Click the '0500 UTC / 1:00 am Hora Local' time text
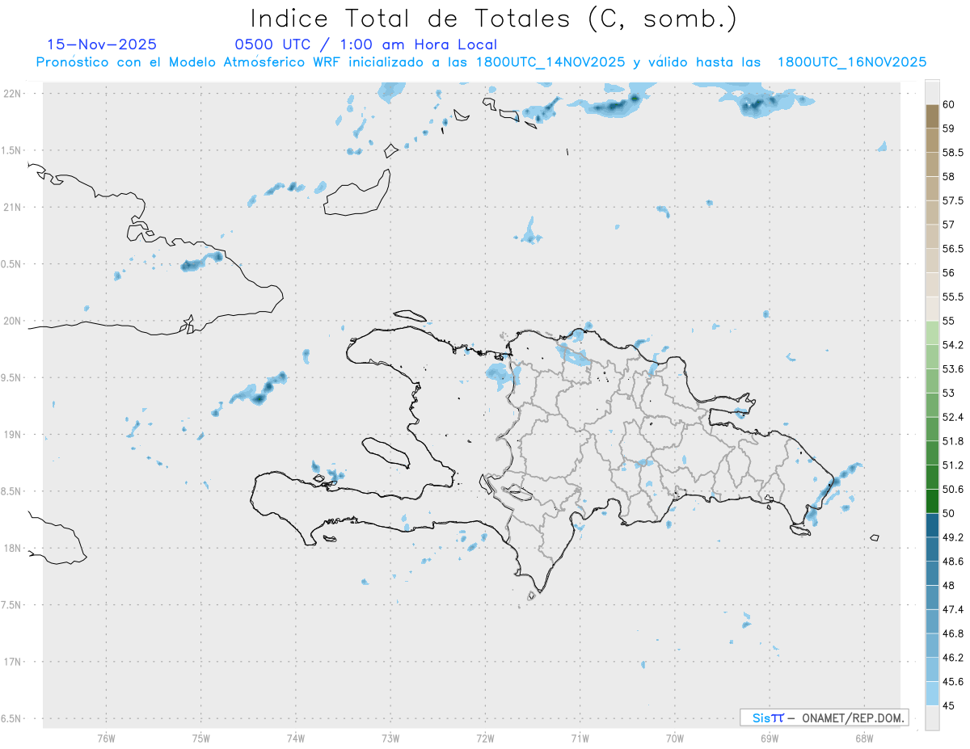 tap(366, 45)
